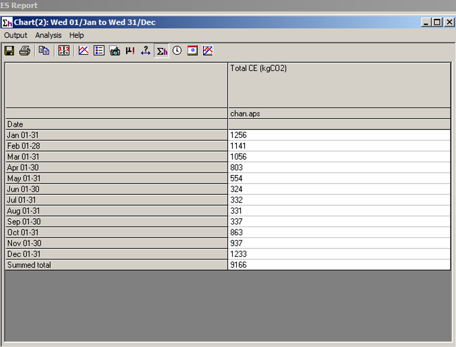This screenshot has width=456, height=347.
Task: Click the question mark range icon
Action: click(x=146, y=51)
